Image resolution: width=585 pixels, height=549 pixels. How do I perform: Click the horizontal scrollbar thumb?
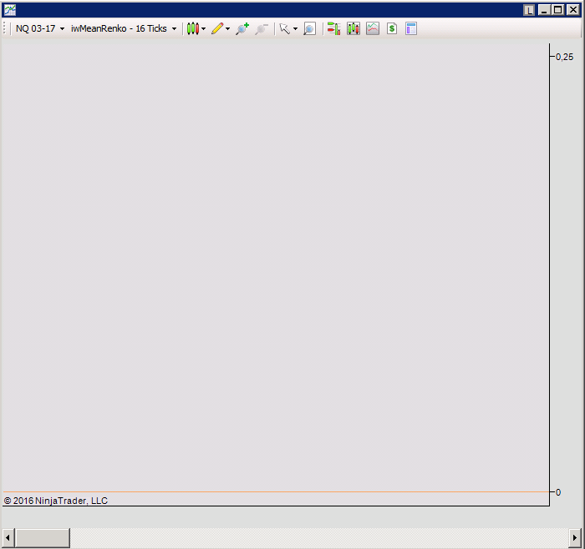tap(42, 538)
